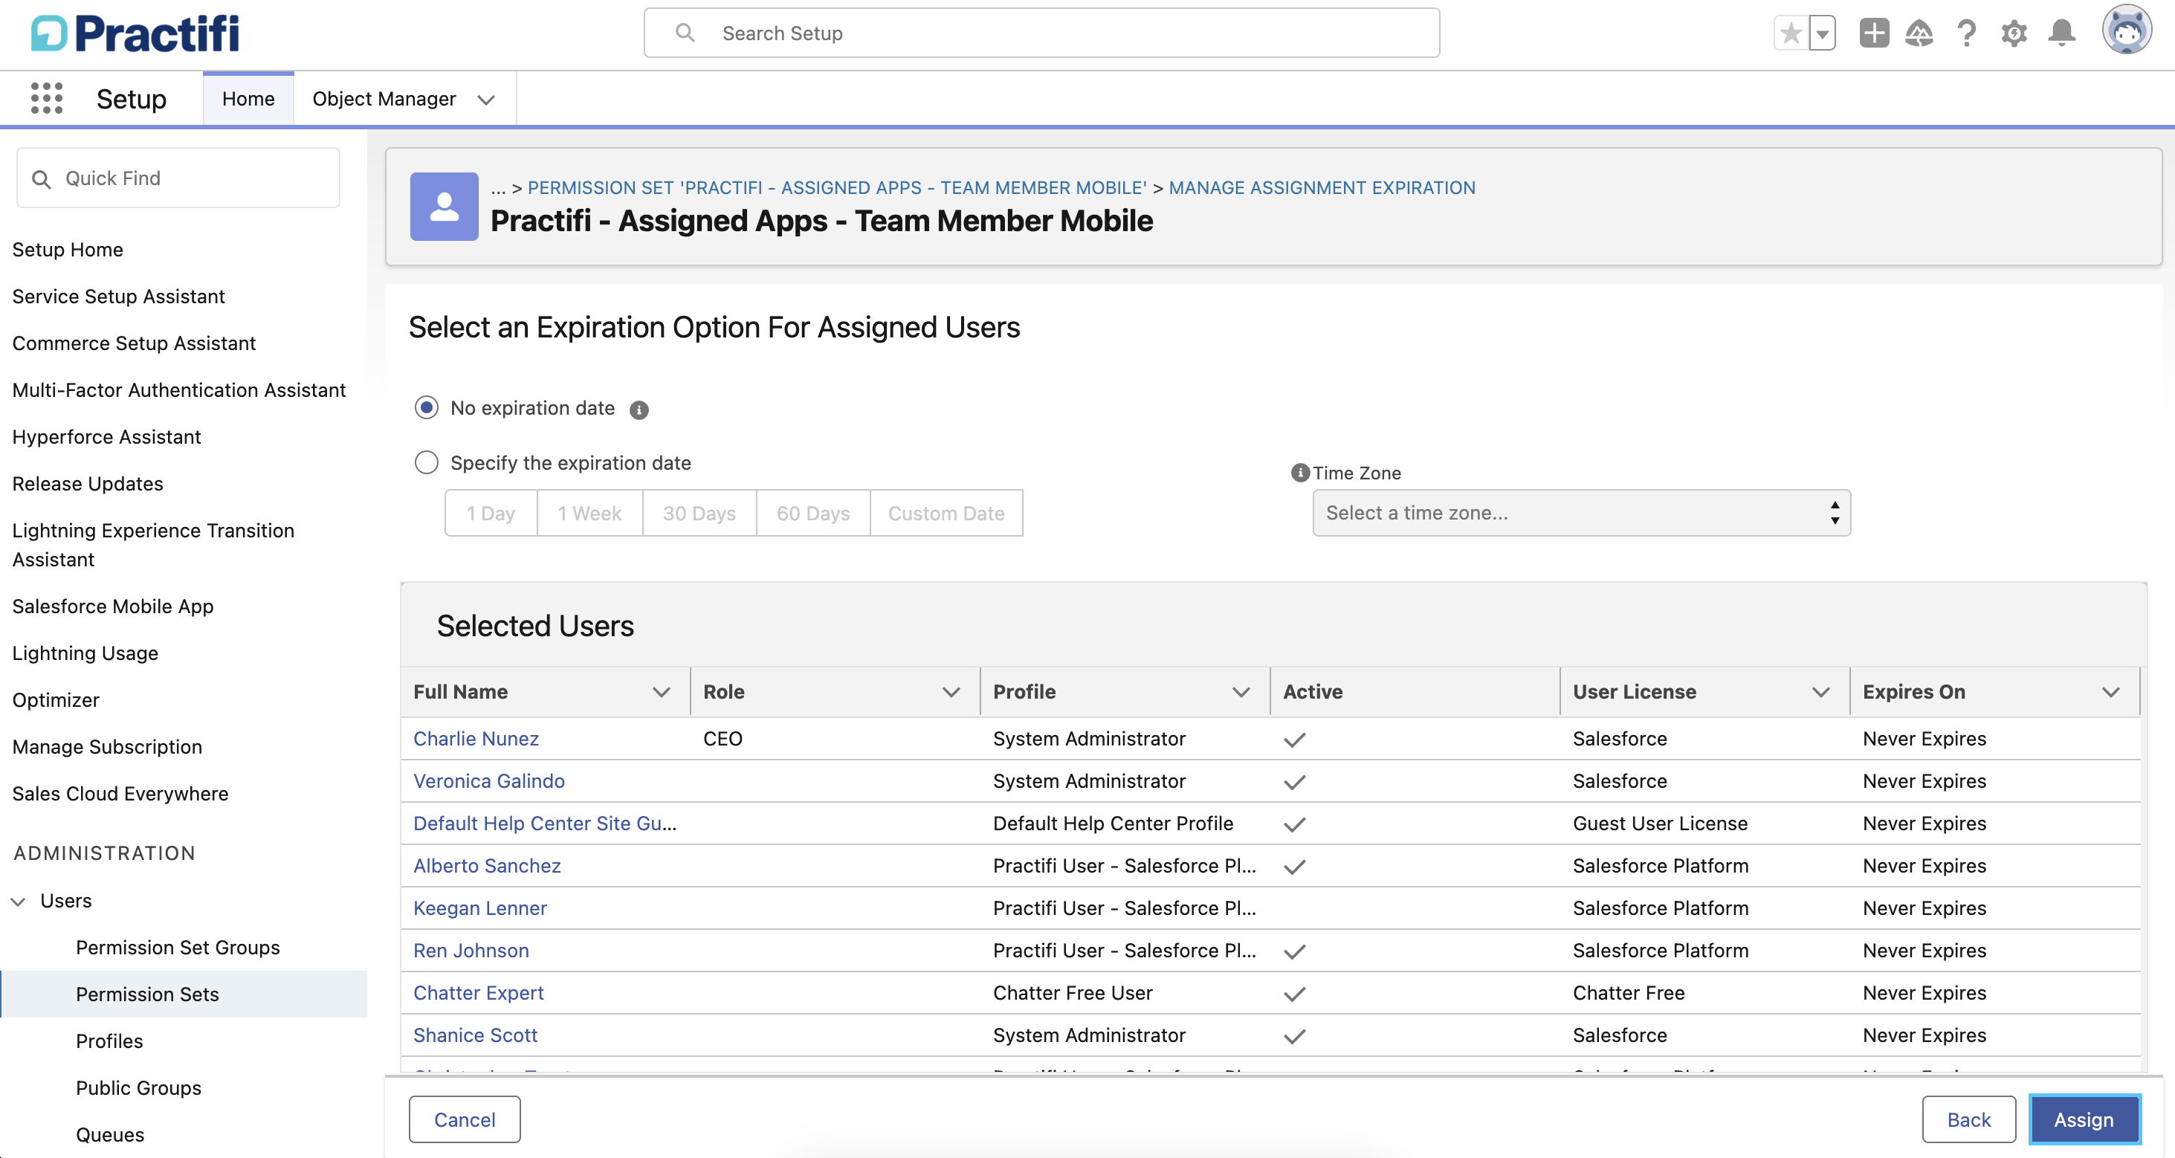Focus the Quick Find field

(178, 178)
